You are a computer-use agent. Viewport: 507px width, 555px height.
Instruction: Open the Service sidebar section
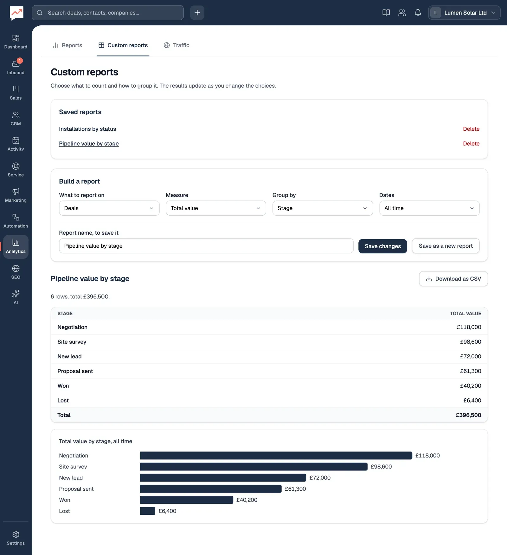[16, 170]
